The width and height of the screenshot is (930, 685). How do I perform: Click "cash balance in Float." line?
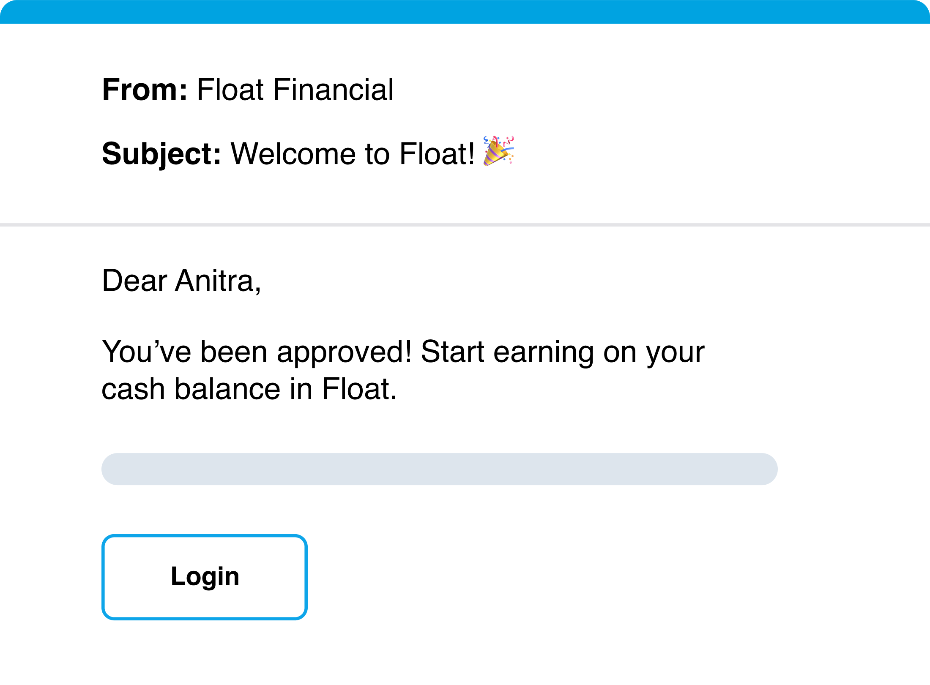[249, 389]
